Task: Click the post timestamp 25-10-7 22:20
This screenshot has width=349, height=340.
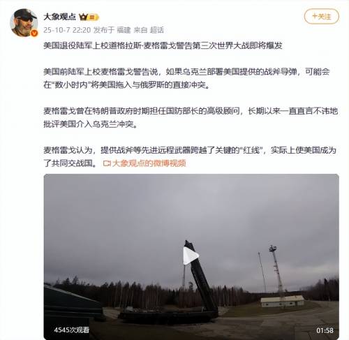Action: (67, 30)
